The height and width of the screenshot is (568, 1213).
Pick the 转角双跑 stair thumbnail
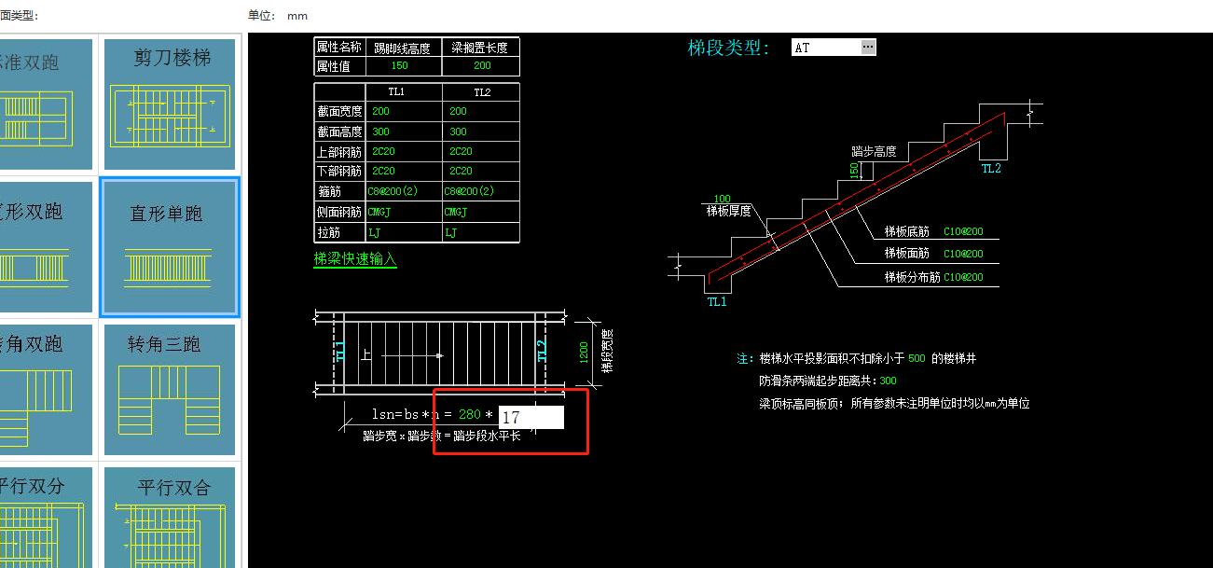(x=47, y=389)
